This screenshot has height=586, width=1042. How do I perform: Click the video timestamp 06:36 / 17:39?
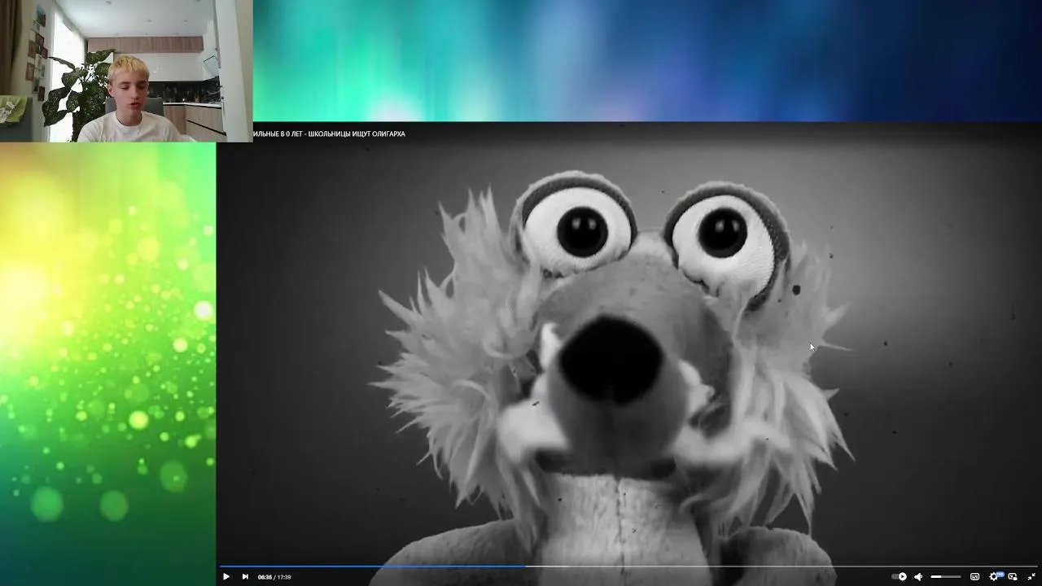(274, 577)
